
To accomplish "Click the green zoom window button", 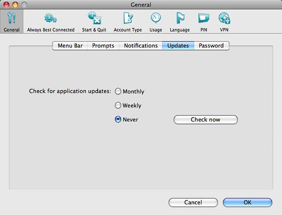I will click(23, 4).
